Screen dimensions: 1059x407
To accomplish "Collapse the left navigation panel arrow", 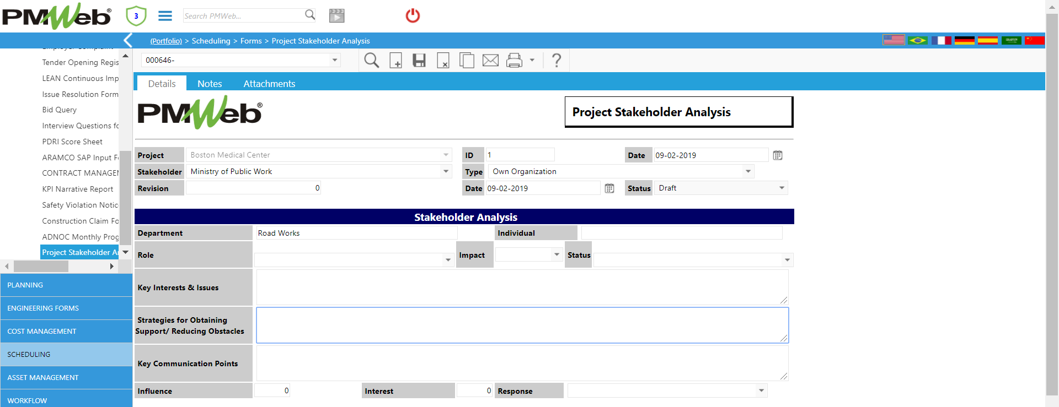I will point(128,40).
